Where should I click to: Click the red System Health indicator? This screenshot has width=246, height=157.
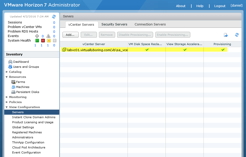click(x=43, y=41)
